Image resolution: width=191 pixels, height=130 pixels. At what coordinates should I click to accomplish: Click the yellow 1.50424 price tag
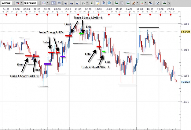pos(185,32)
